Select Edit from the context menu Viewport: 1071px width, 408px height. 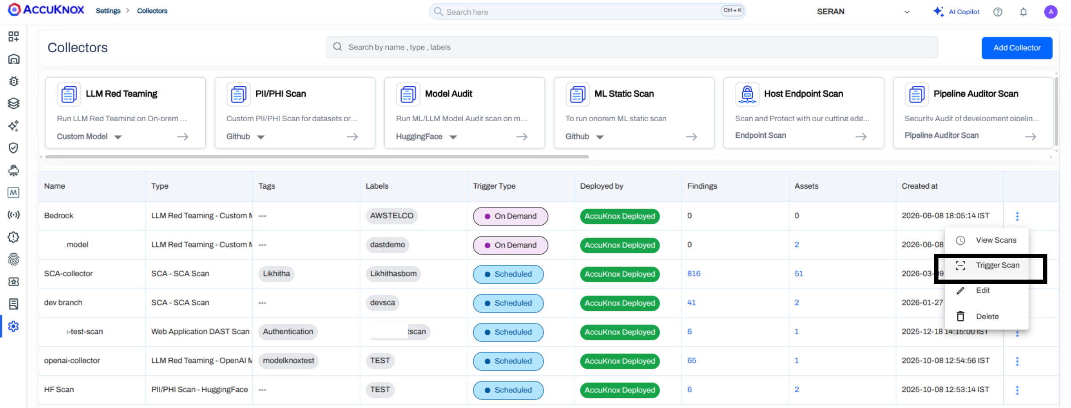coord(987,291)
